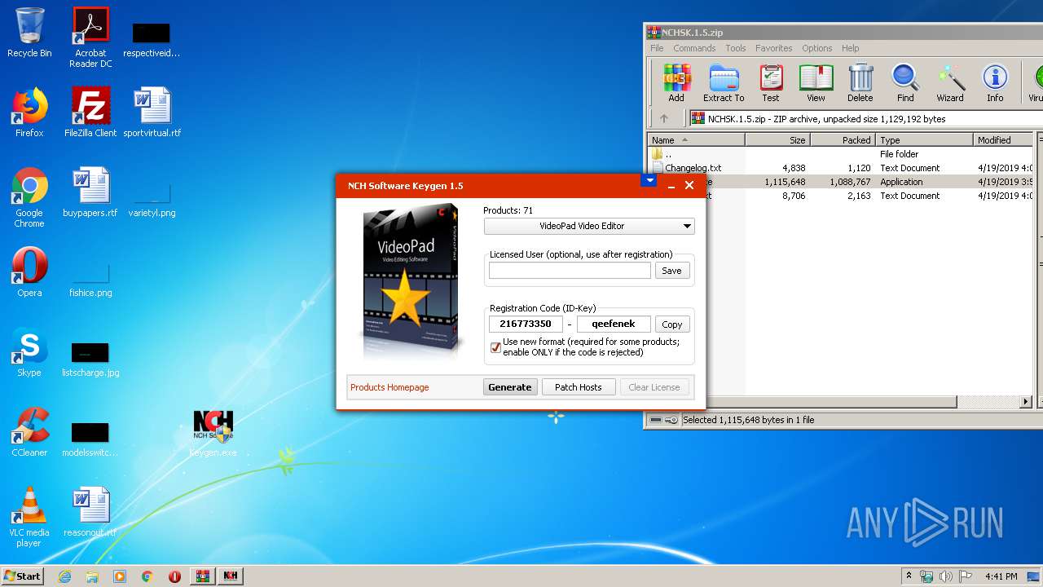Click the Test archive icon
This screenshot has height=587, width=1043.
pyautogui.click(x=771, y=84)
